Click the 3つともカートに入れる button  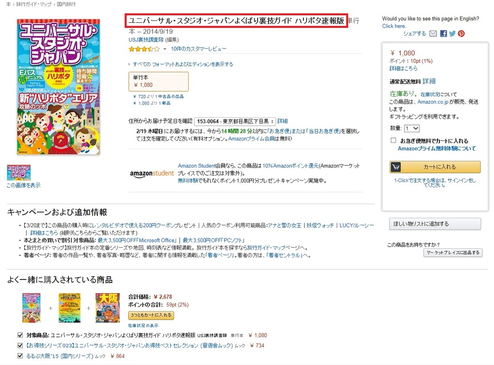(x=151, y=315)
